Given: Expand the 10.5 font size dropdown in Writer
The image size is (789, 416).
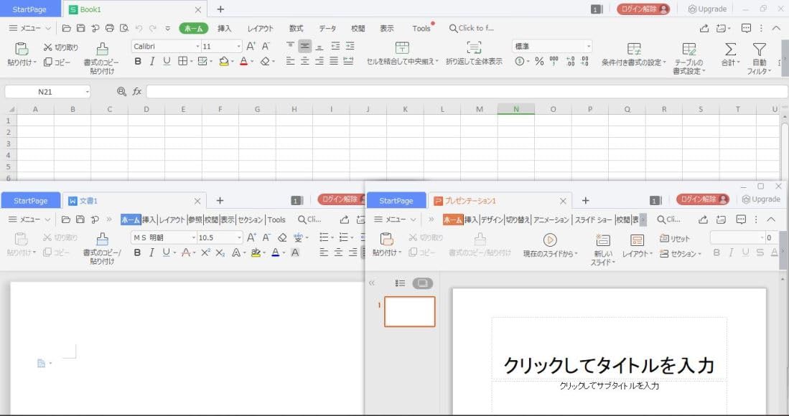Looking at the screenshot, I should click(x=239, y=237).
